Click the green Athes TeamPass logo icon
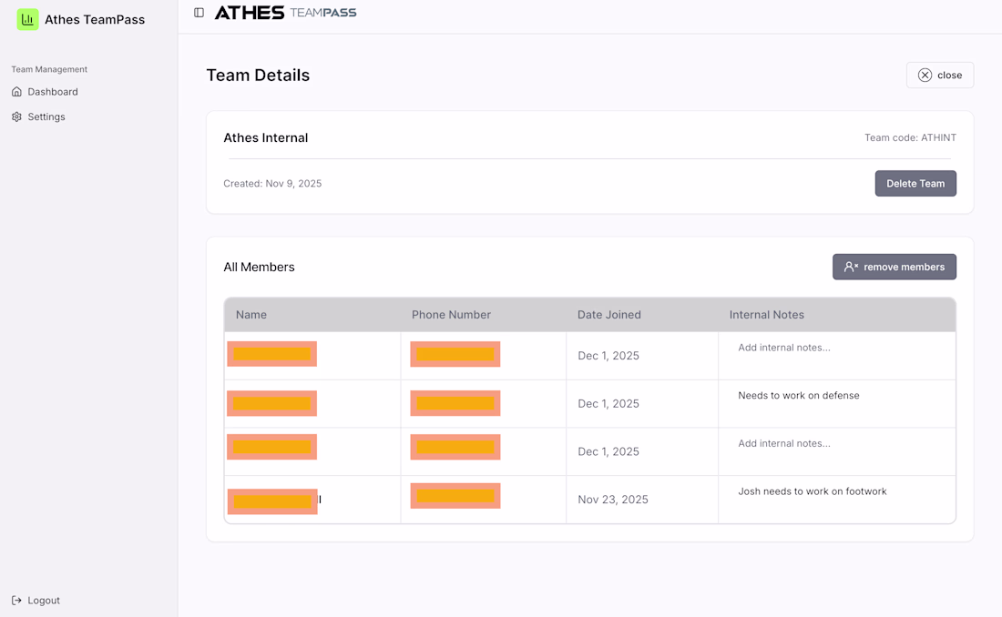Viewport: 1002px width, 617px height. [28, 19]
